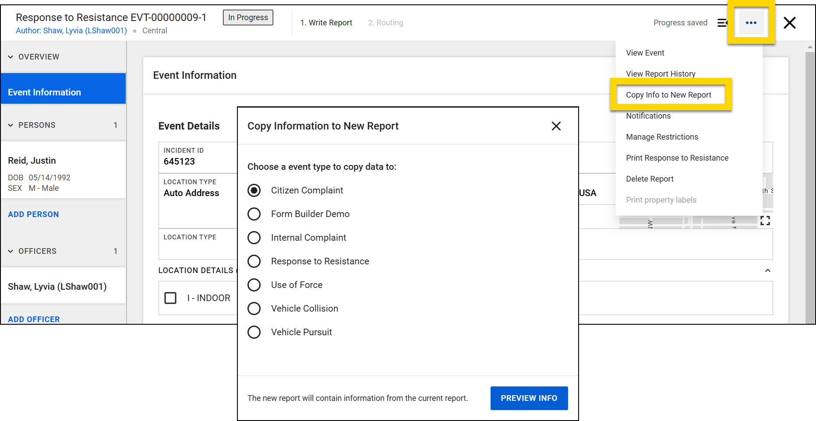Choose Vehicle Pursuit as the event type
The height and width of the screenshot is (421, 816).
pos(254,332)
